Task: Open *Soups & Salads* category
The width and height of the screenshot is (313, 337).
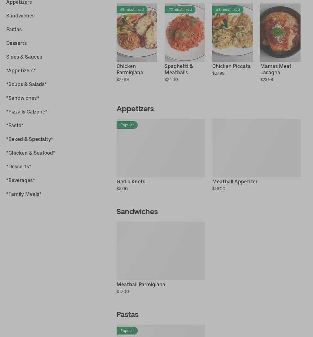Action: point(26,84)
